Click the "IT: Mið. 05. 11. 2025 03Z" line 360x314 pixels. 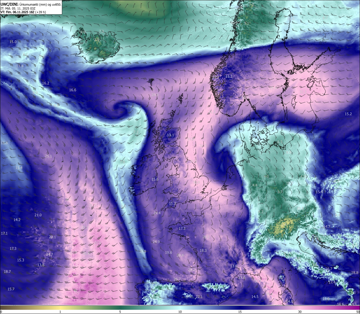[x=18, y=8]
